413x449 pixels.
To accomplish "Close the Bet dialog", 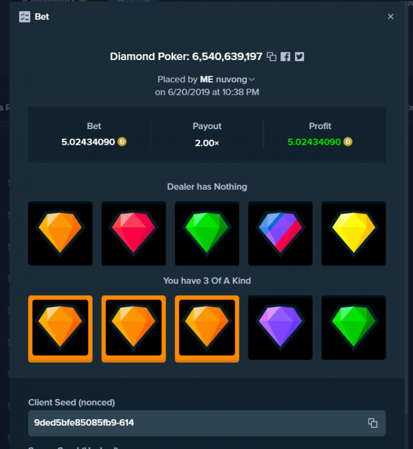I will (x=391, y=17).
